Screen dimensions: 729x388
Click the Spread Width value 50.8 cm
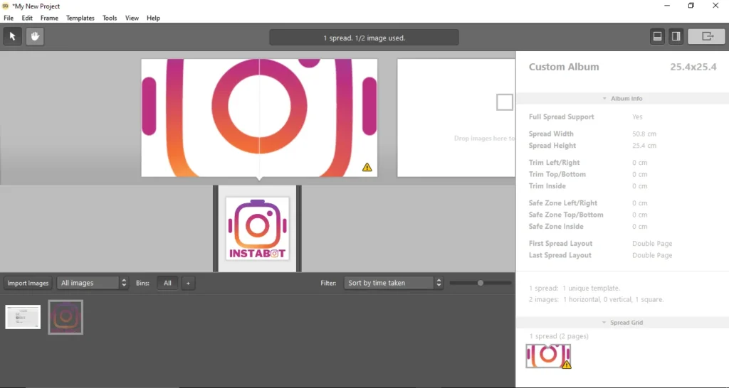tap(644, 134)
